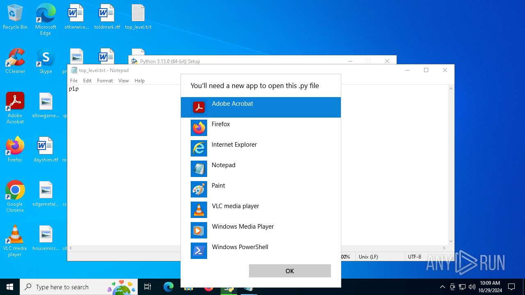Open the Notepad File menu

tap(74, 81)
